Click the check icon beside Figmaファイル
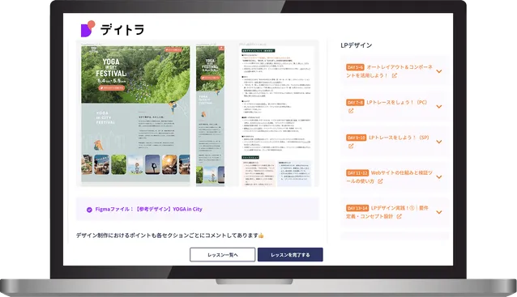Viewport: 517px width, 297px height. (89, 210)
